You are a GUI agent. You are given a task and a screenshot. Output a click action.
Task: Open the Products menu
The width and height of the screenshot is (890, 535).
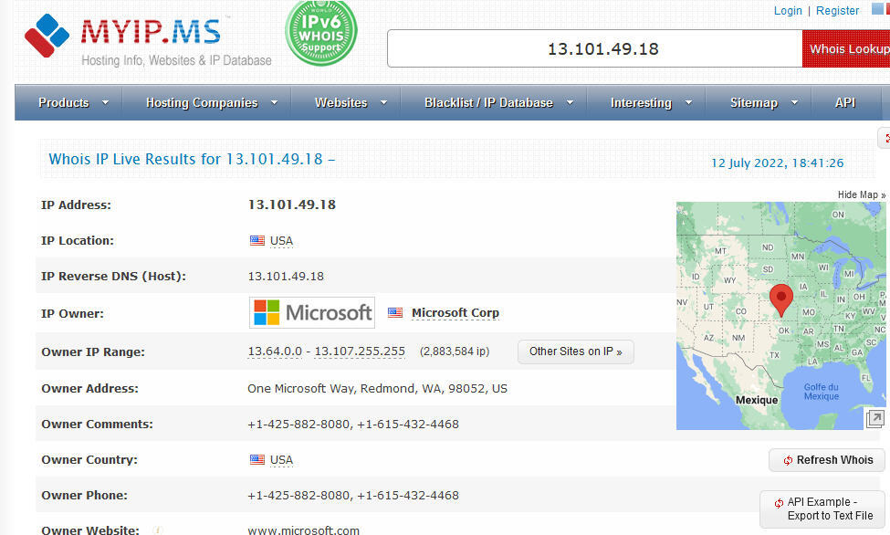tap(64, 103)
